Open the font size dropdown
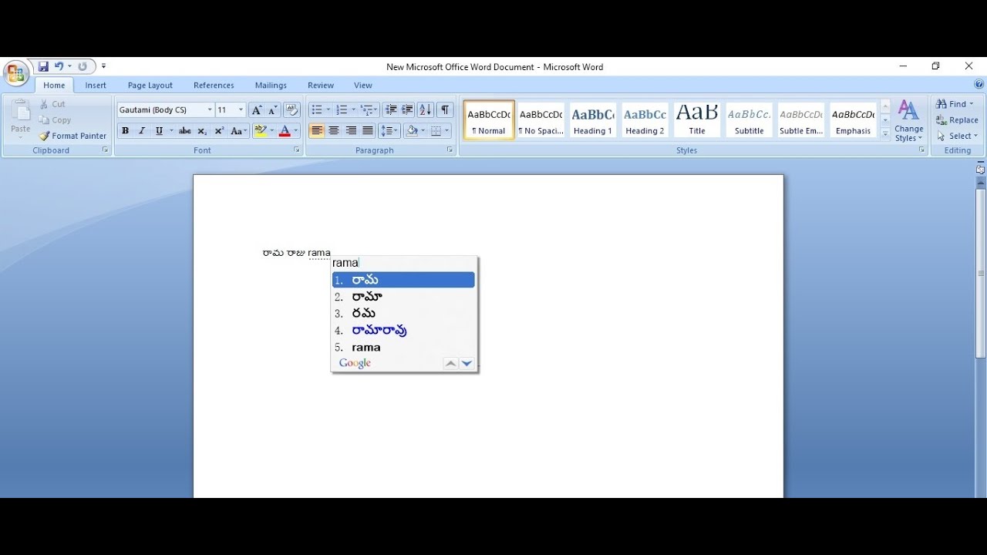 pos(241,110)
